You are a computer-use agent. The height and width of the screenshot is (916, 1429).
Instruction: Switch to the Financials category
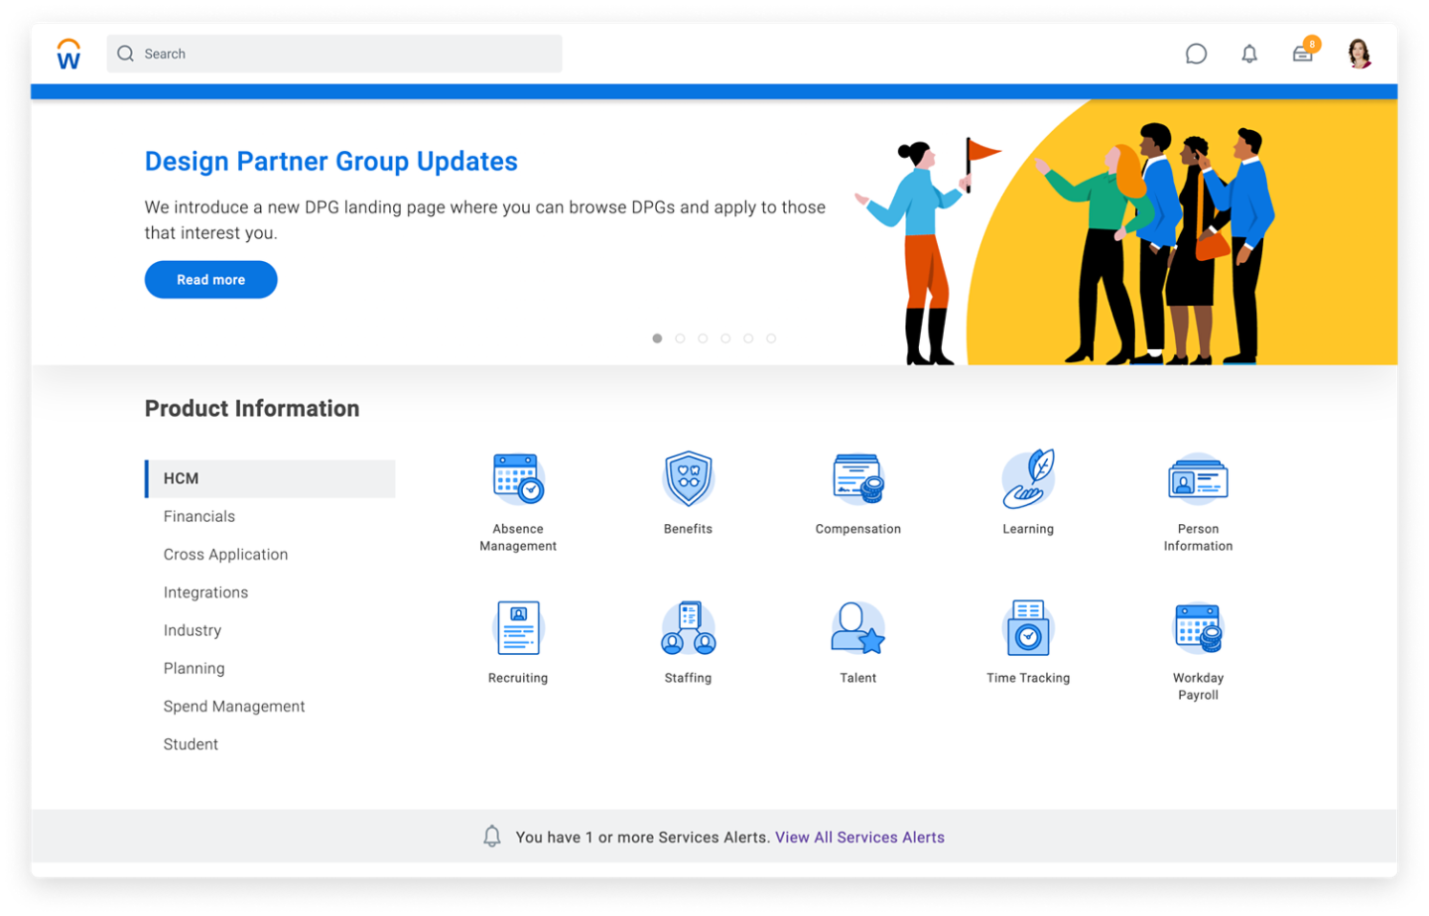click(199, 516)
